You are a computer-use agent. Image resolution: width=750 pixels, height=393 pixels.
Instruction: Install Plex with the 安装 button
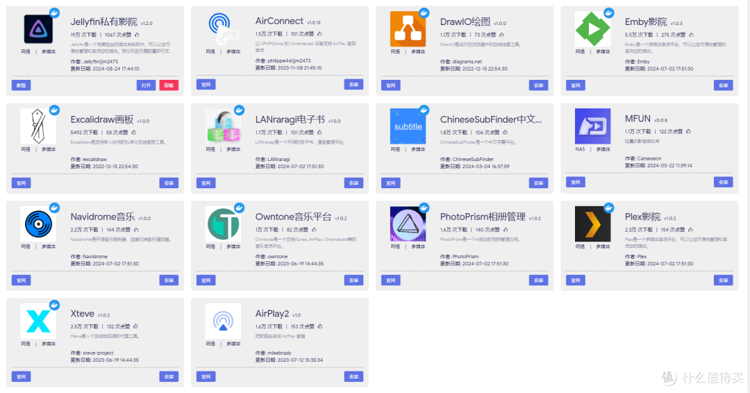point(723,280)
